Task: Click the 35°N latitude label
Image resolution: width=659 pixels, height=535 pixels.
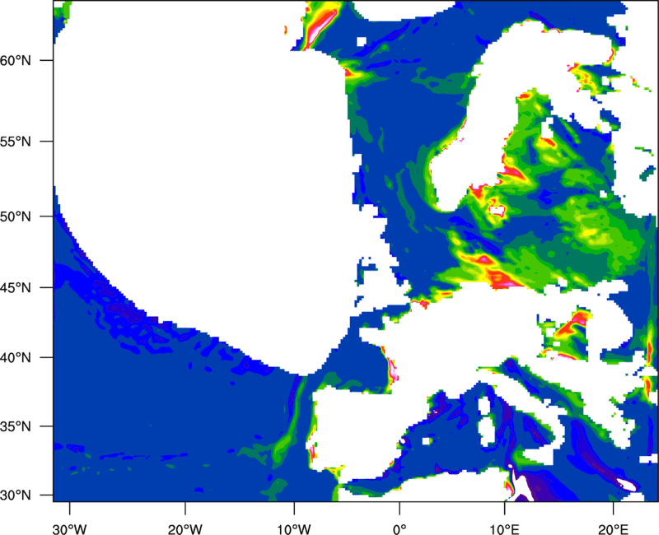Action: (x=16, y=426)
